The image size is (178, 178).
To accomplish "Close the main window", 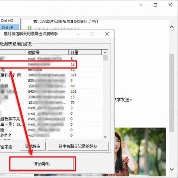I will [x=170, y=5].
